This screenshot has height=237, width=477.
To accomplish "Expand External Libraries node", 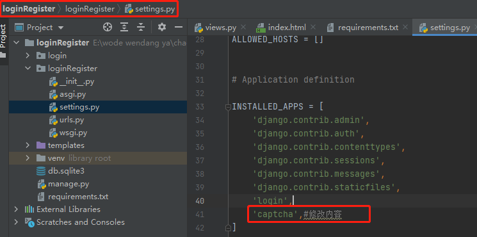I will click(x=16, y=209).
